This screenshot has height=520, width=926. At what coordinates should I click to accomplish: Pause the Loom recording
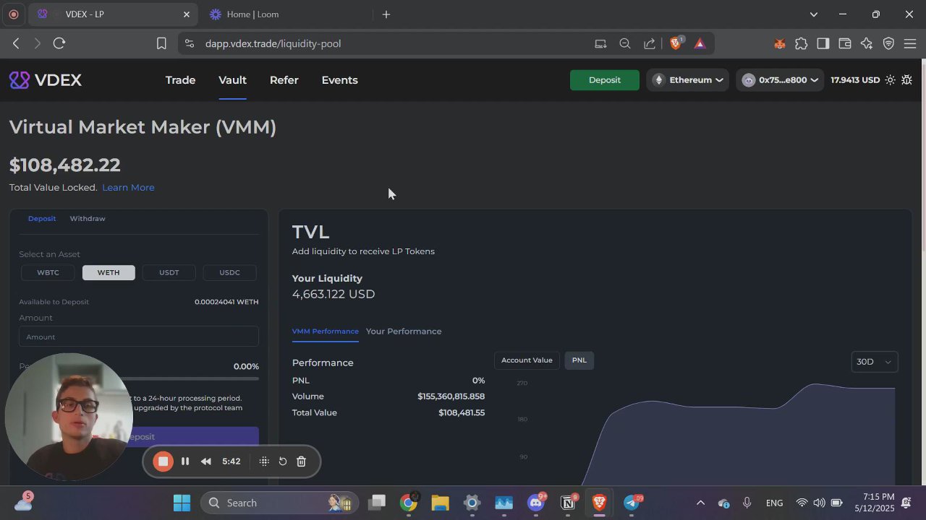(x=185, y=461)
